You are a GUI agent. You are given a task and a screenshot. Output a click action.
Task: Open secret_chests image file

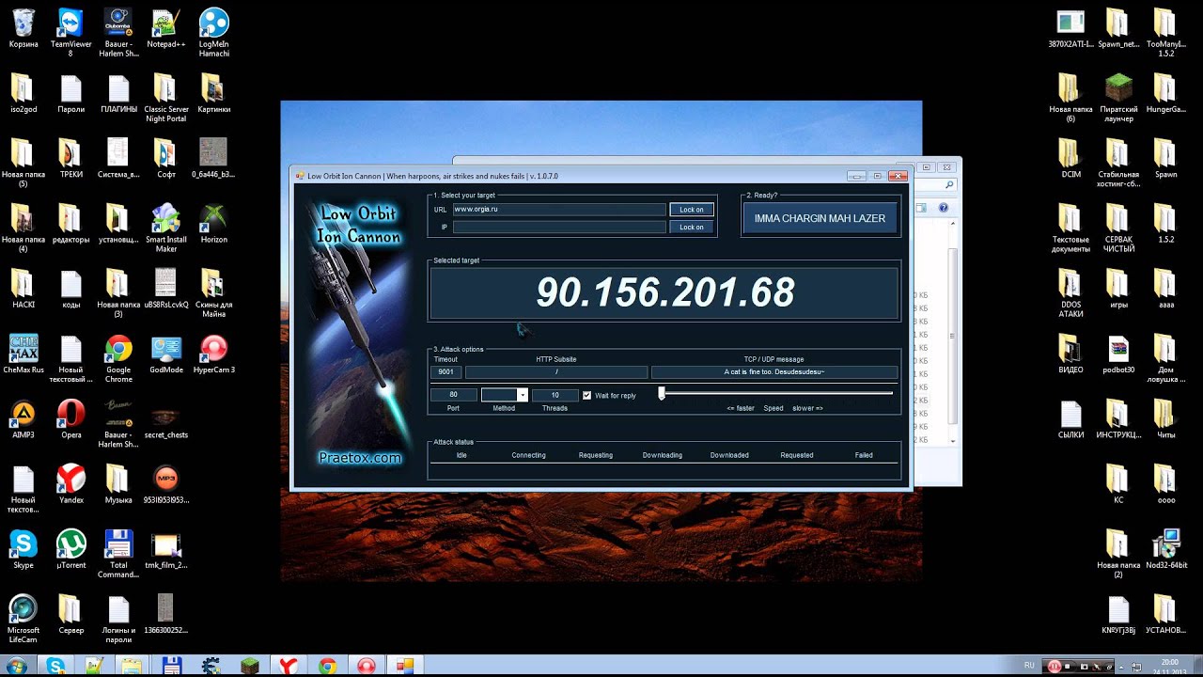[165, 419]
